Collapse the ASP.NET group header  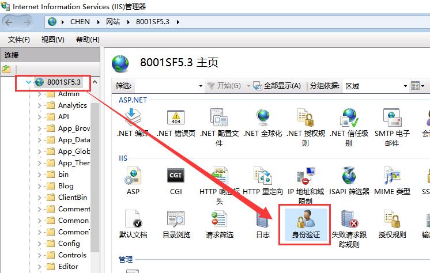pos(133,100)
